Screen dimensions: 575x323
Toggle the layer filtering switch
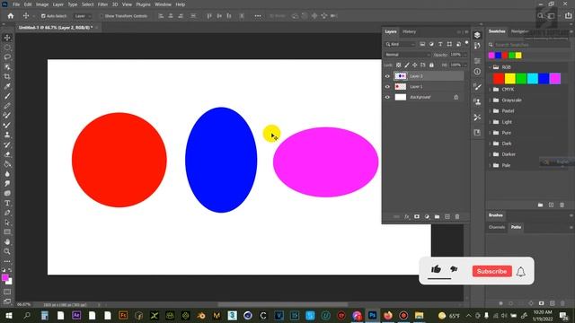[x=467, y=43]
